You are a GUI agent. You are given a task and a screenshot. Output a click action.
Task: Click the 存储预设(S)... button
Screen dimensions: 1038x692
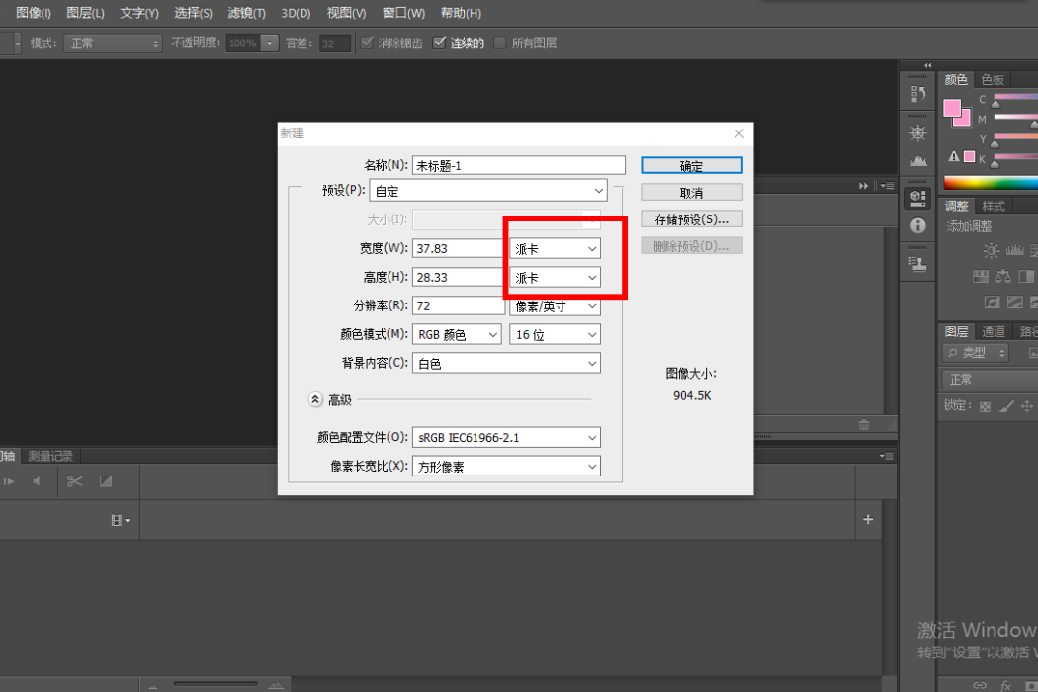click(692, 219)
